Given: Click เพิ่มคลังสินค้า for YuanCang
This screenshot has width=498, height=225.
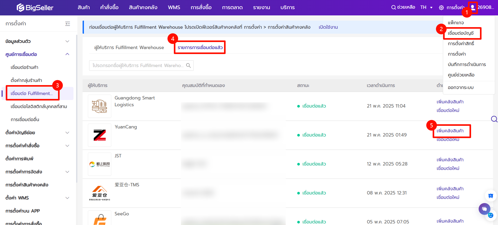Looking at the screenshot, I should coord(450,131).
